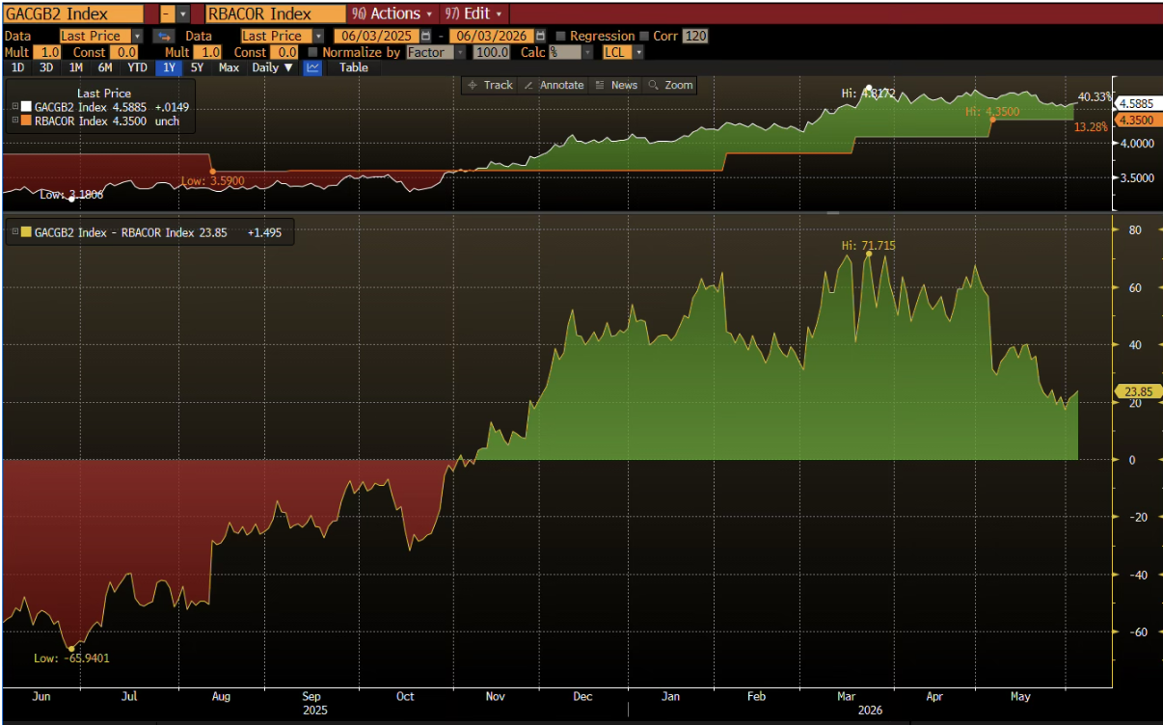
Task: Click the 06/03/2026 end date field
Action: tap(494, 37)
